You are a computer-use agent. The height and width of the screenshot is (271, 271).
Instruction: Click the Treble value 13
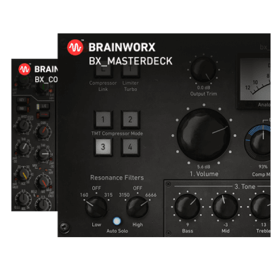(264, 225)
